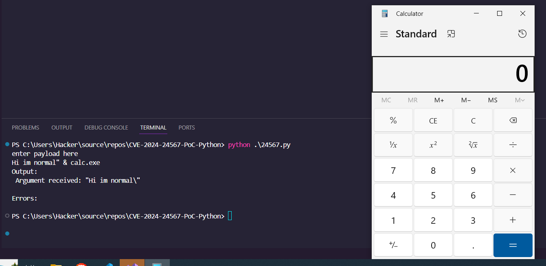Close the Calculator window
Viewport: 546px width, 266px height.
pyautogui.click(x=523, y=13)
